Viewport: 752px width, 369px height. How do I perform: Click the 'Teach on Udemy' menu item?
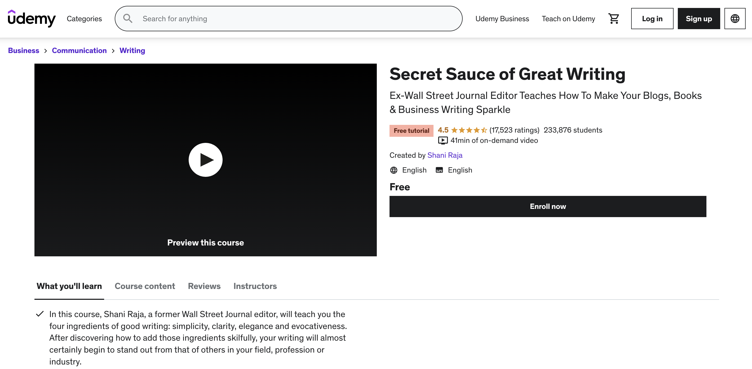point(568,18)
